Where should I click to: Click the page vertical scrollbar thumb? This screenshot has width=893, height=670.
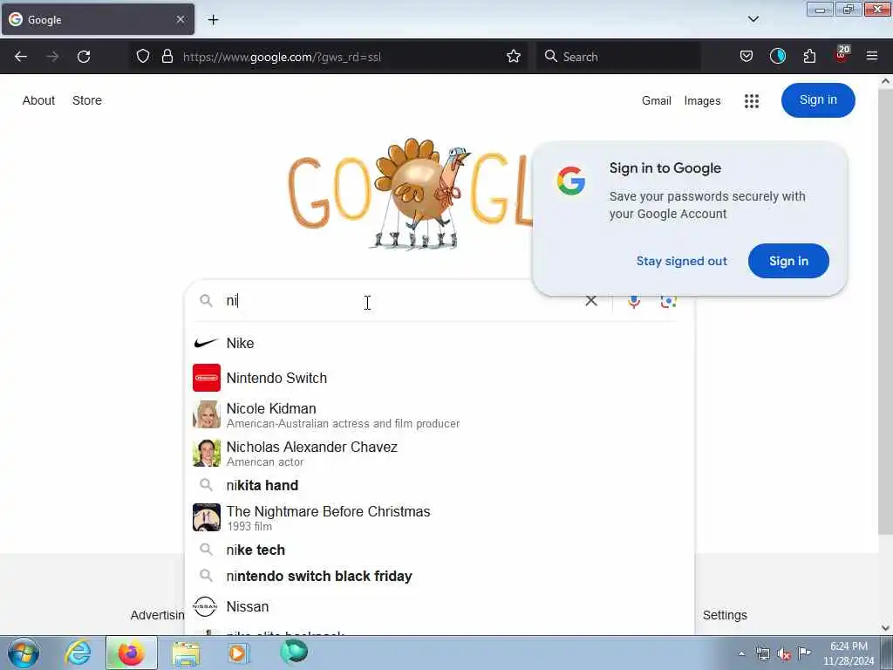point(884,311)
